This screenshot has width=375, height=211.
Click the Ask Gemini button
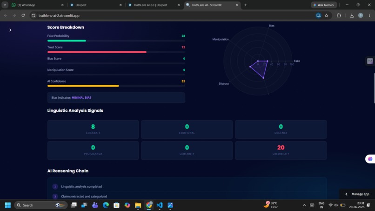coord(324,5)
